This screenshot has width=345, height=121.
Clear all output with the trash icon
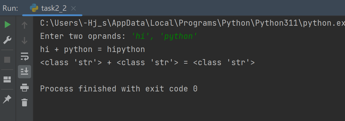coord(24,102)
